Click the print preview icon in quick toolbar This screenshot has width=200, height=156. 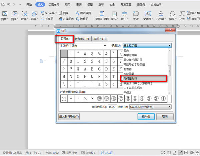coord(3,4)
